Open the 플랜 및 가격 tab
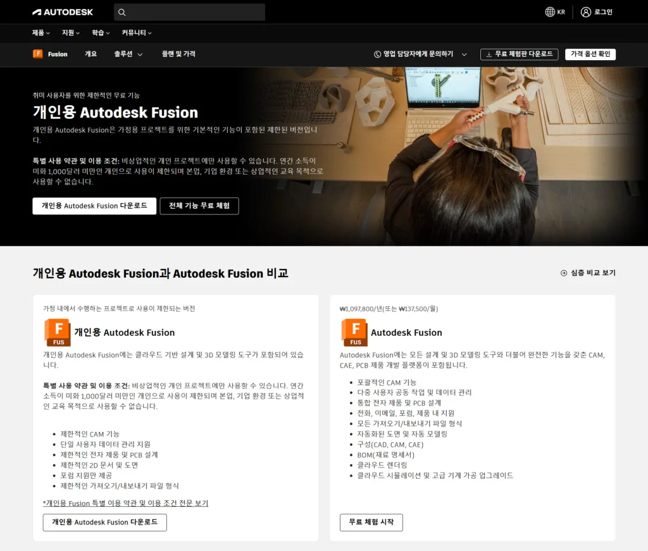Screen dimensions: 648x551 click(178, 54)
